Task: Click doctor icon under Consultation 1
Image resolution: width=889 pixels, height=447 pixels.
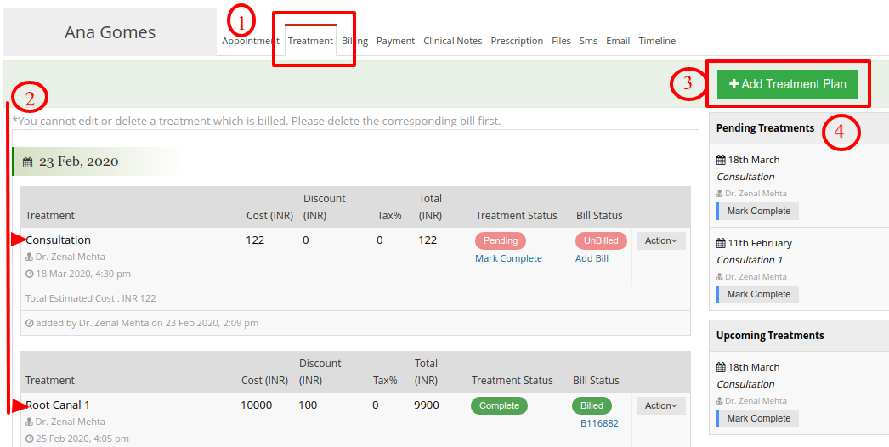Action: click(720, 277)
